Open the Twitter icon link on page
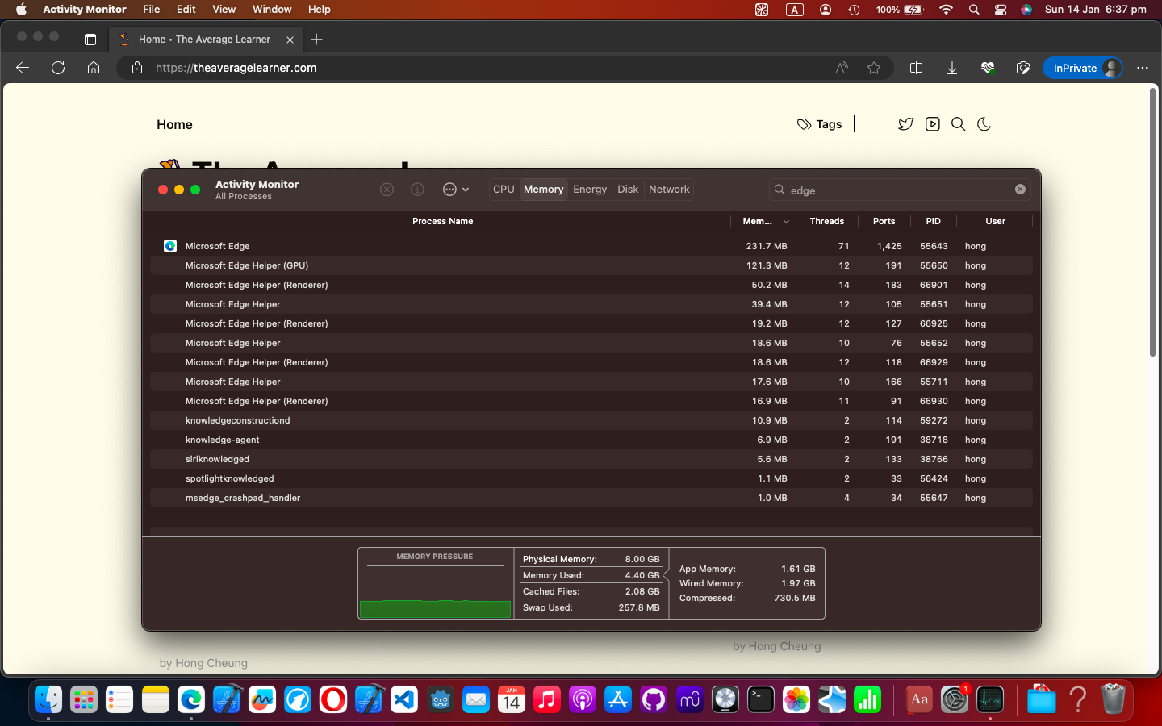Image resolution: width=1162 pixels, height=726 pixels. click(905, 124)
